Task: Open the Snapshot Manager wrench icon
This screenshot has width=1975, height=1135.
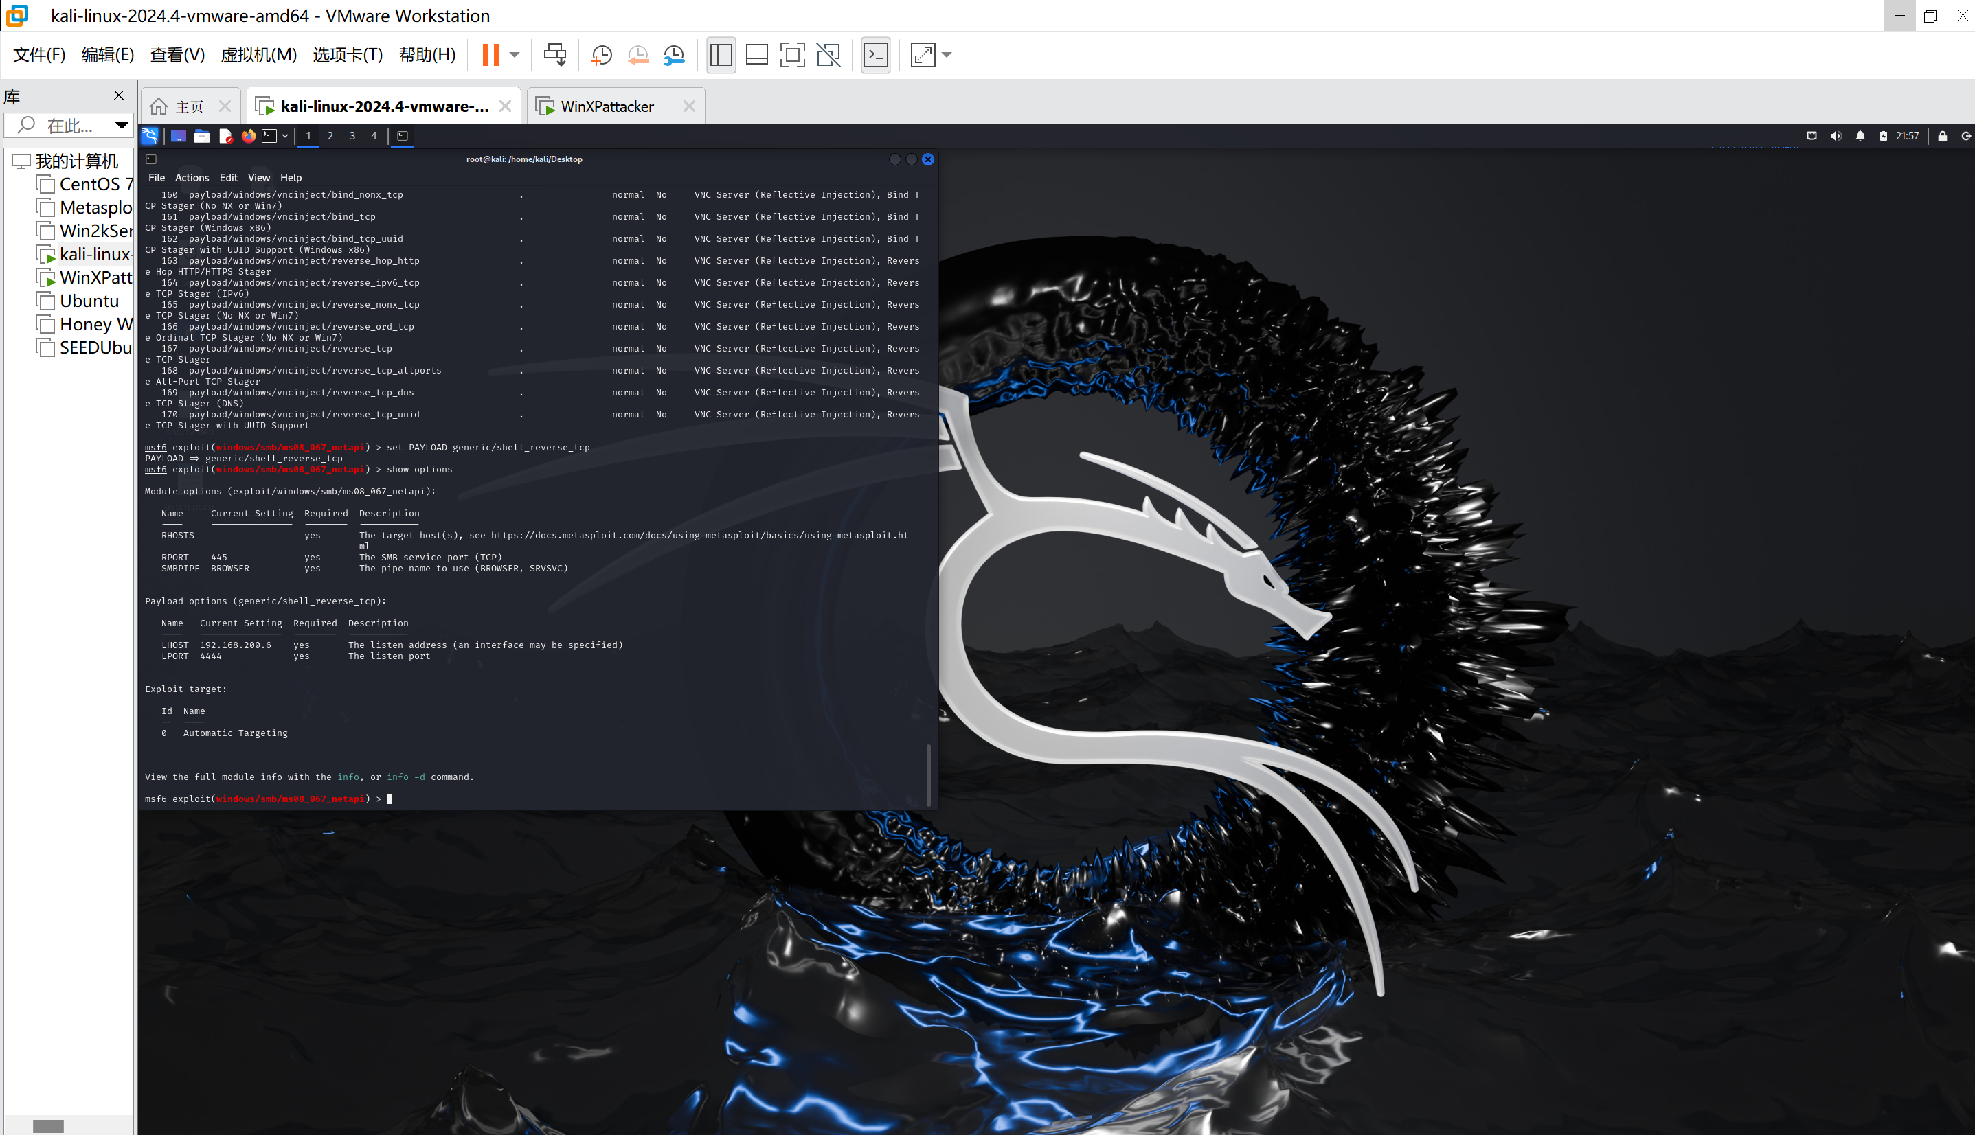Action: click(x=674, y=54)
